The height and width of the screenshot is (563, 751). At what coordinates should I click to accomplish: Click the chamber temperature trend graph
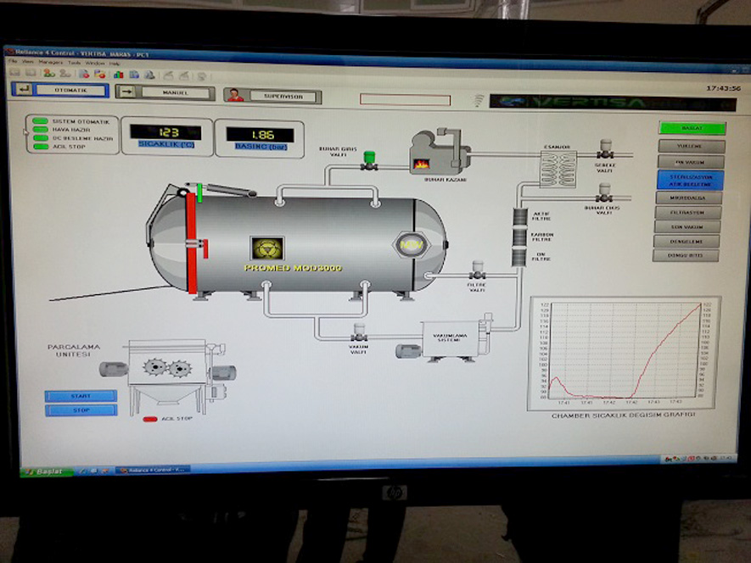pos(624,354)
